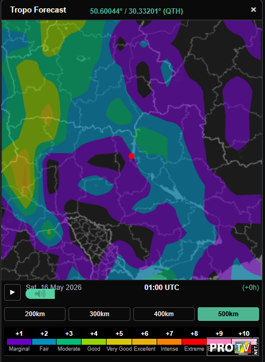This screenshot has height=362, width=265.
Task: Click the Moderate legend label
Action: point(69,349)
